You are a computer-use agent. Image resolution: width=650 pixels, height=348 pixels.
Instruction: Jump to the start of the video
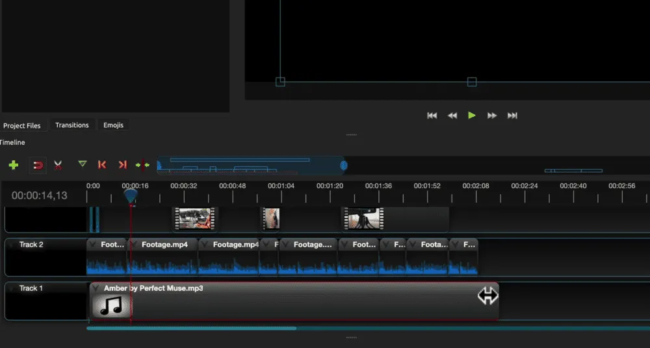pyautogui.click(x=432, y=116)
